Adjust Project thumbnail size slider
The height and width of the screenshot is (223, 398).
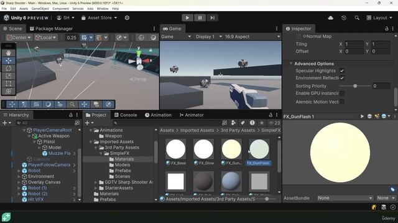[x=267, y=199]
